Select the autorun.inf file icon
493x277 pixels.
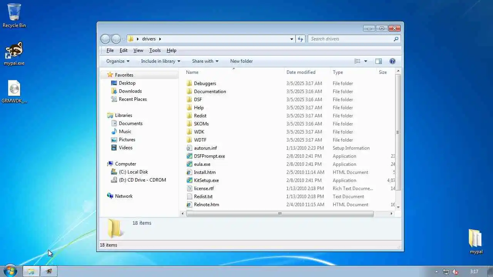pyautogui.click(x=189, y=148)
